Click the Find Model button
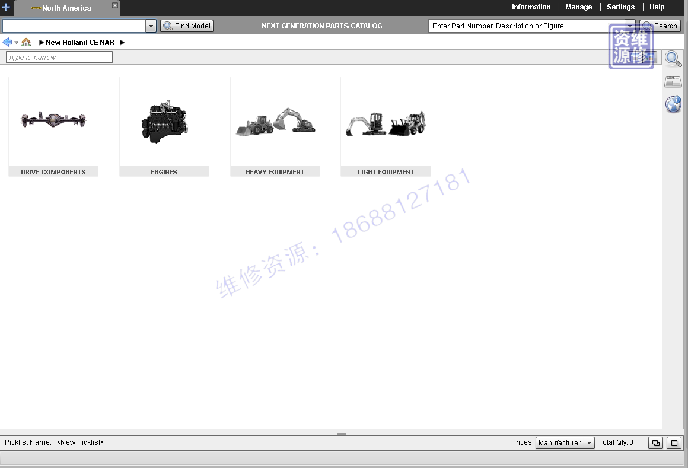 coord(187,26)
